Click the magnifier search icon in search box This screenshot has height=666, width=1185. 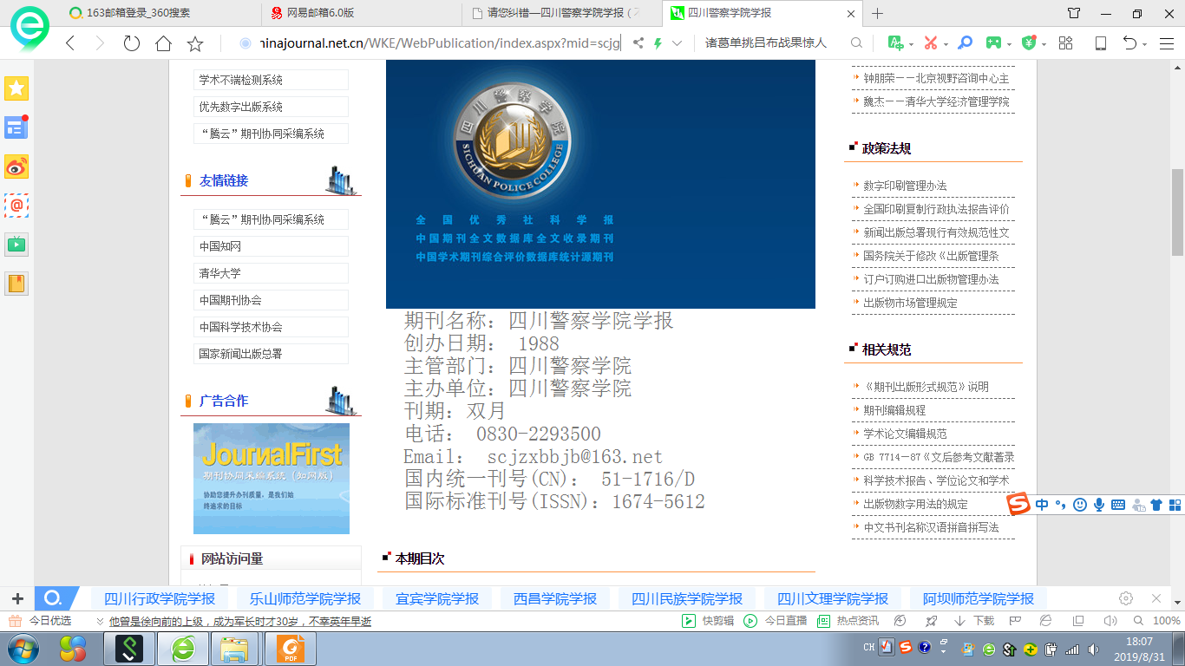pos(856,43)
